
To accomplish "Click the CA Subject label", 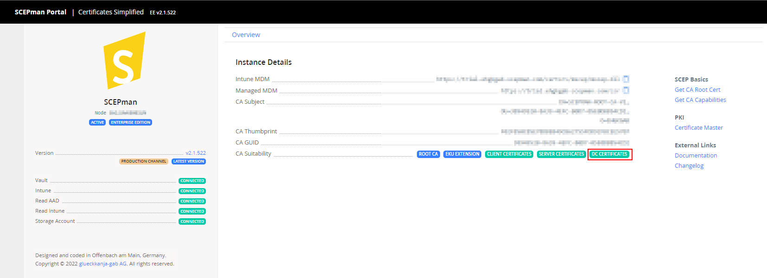I will pyautogui.click(x=250, y=102).
